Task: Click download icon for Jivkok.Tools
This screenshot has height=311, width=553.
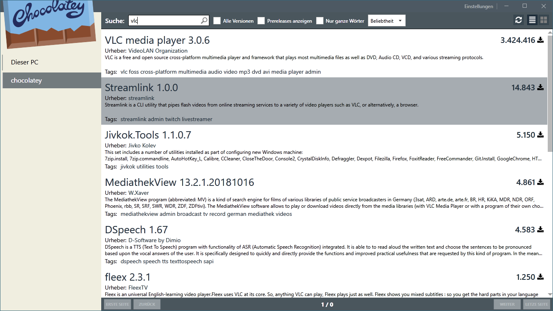Action: 540,135
